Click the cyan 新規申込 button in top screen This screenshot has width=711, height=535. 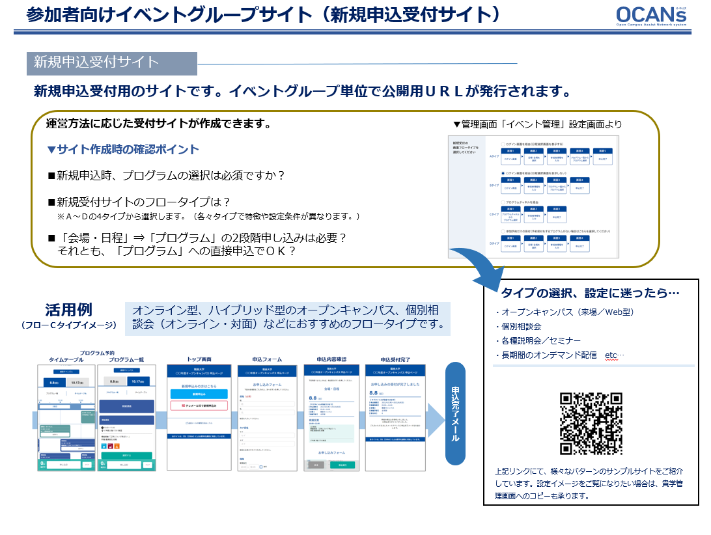(199, 394)
